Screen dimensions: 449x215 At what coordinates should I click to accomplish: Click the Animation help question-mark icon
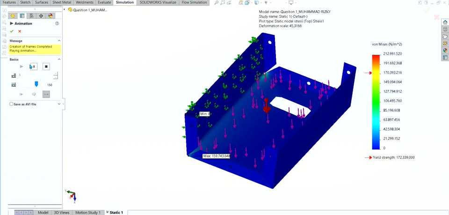point(57,23)
